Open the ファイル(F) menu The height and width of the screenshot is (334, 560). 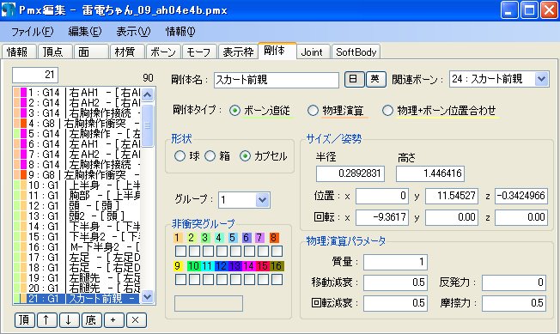click(32, 32)
